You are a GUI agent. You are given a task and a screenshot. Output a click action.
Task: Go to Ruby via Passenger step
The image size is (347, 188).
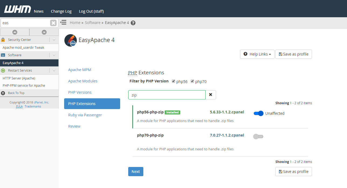pos(85,115)
